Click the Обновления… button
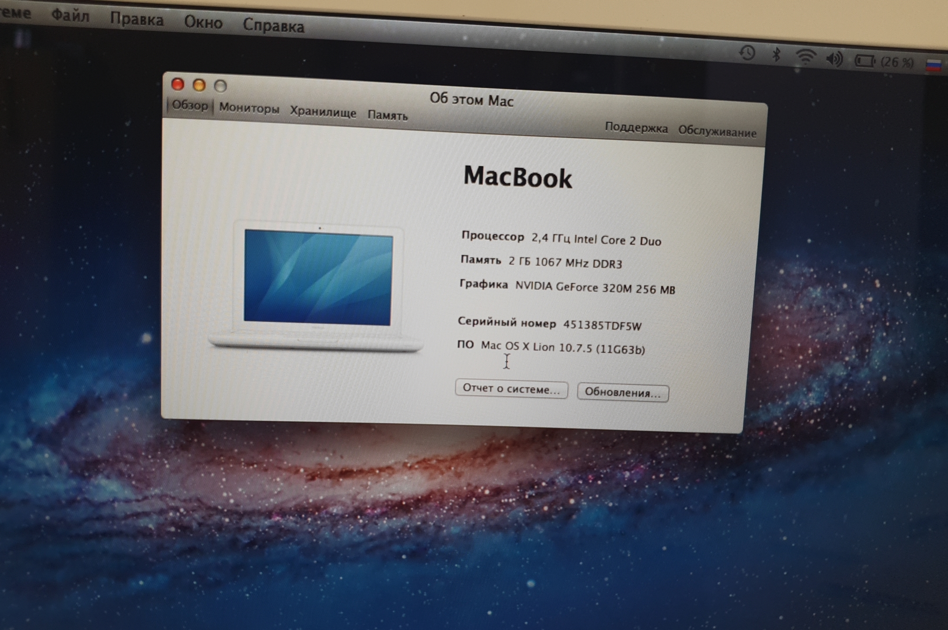948x630 pixels. (622, 393)
